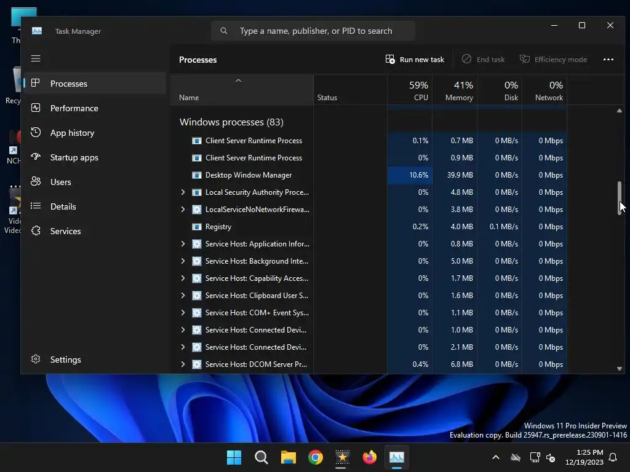Open the hamburger navigation menu
630x472 pixels.
pyautogui.click(x=36, y=58)
